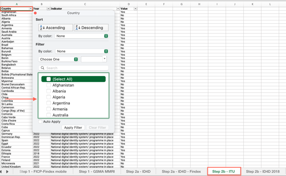
Task: Enable the Auto Apply checkbox
Action: point(40,122)
